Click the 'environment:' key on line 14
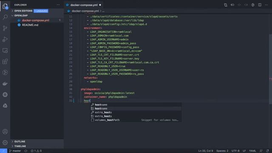This screenshot has width=272, height=153. pyautogui.click(x=93, y=28)
